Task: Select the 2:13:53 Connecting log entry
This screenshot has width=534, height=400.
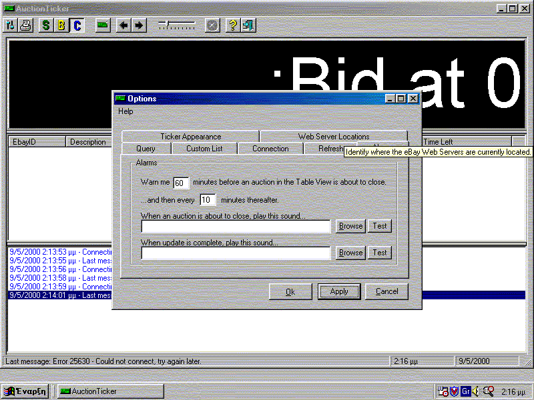Action: 60,252
